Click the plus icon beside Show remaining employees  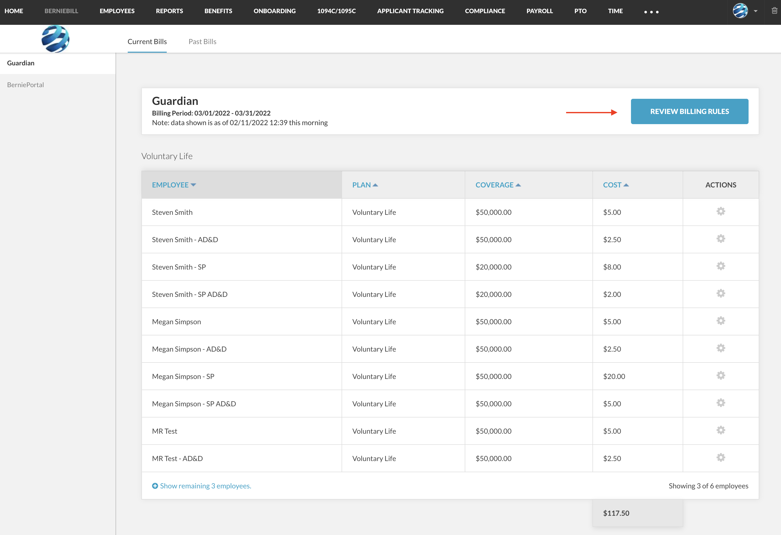pos(155,486)
